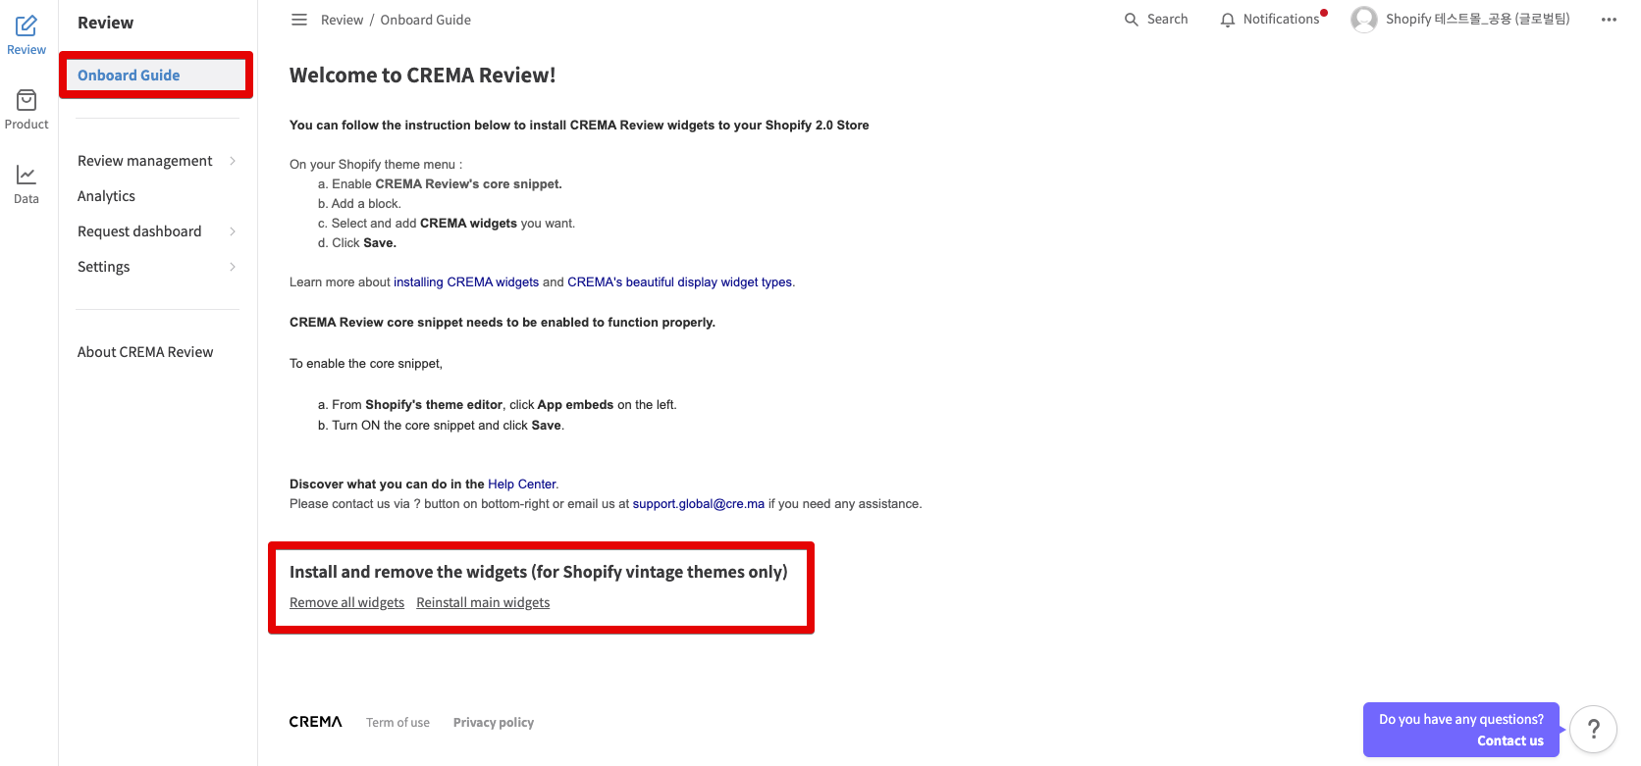The width and height of the screenshot is (1641, 766).
Task: Click the Search magnifier icon
Action: [x=1132, y=20]
